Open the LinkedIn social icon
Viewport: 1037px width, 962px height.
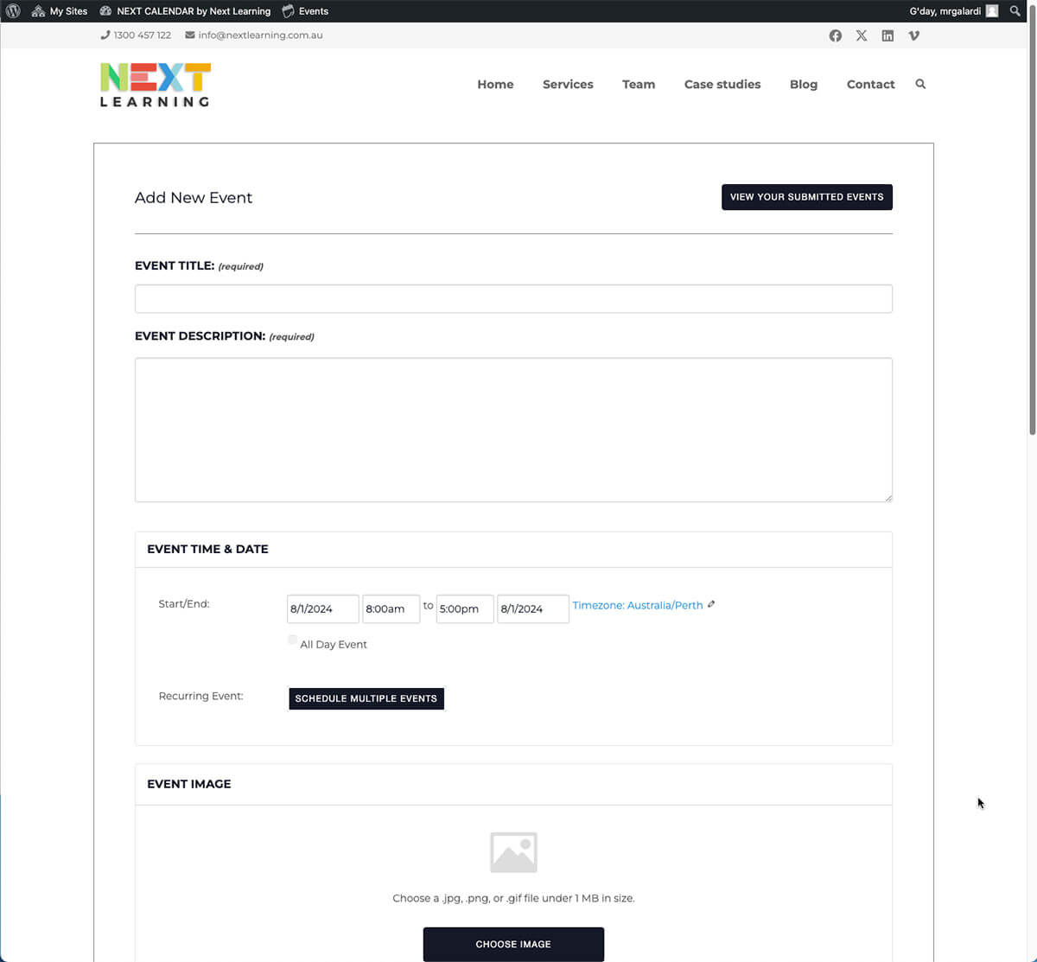887,35
